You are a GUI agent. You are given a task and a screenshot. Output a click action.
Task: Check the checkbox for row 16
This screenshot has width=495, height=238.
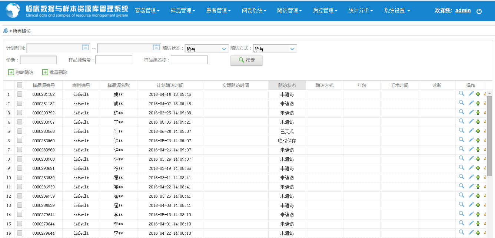click(x=20, y=233)
